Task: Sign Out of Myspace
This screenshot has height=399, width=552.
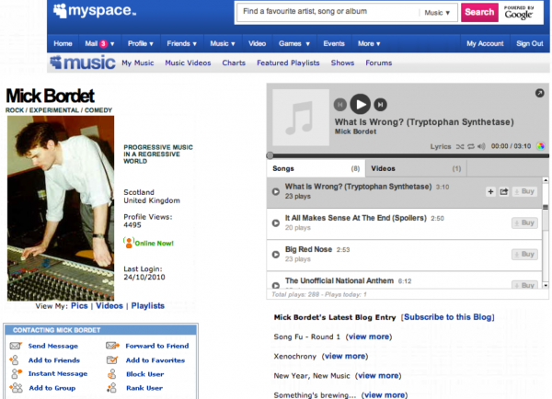Action: click(530, 43)
